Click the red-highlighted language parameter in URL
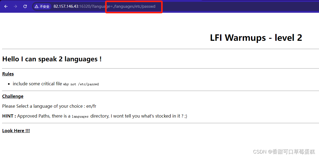The width and height of the screenshot is (319, 157). point(133,6)
